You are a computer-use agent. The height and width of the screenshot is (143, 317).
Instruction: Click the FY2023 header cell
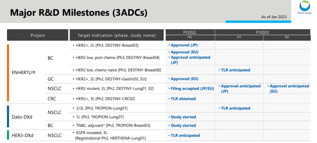pos(262,32)
